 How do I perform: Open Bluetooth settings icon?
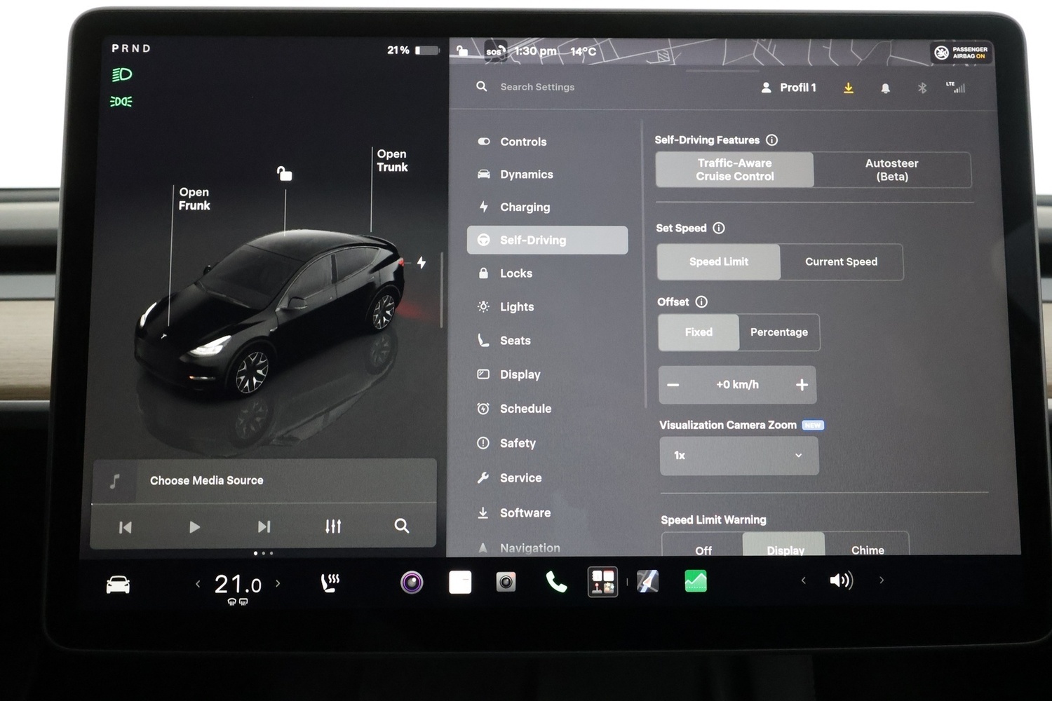coord(922,88)
